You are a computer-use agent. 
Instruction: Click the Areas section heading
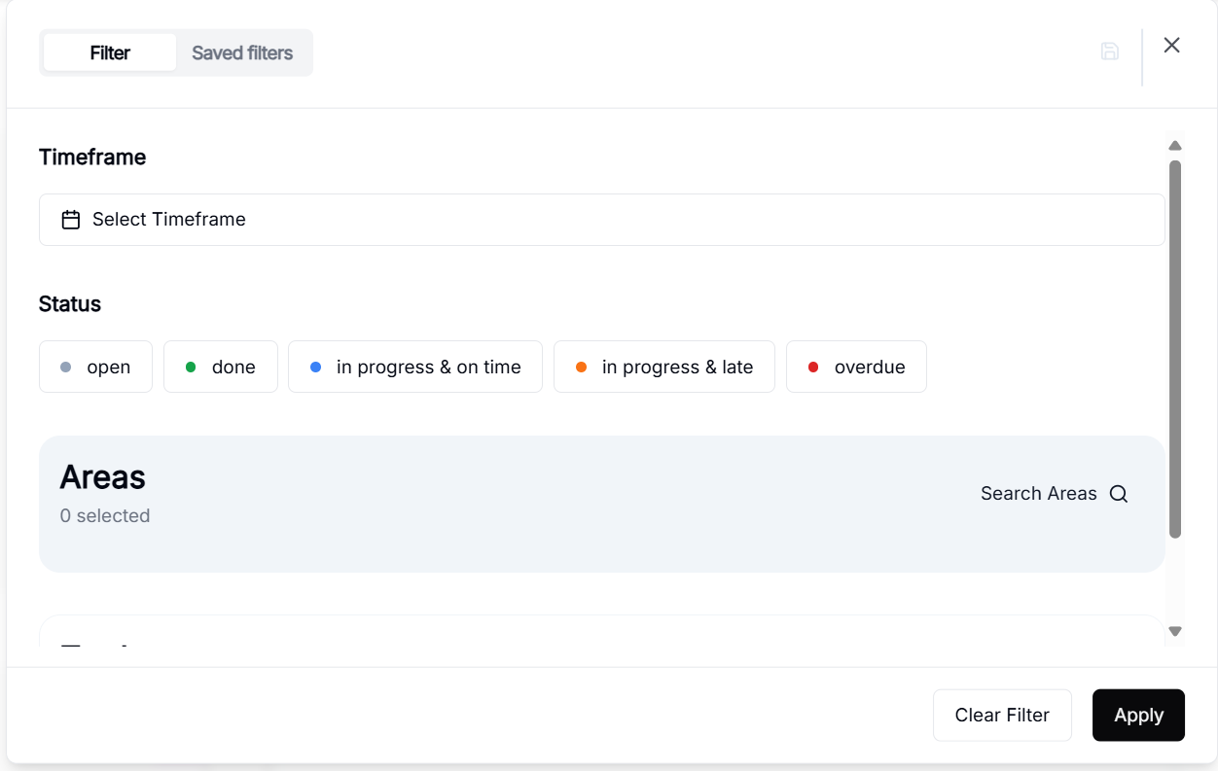pyautogui.click(x=102, y=477)
